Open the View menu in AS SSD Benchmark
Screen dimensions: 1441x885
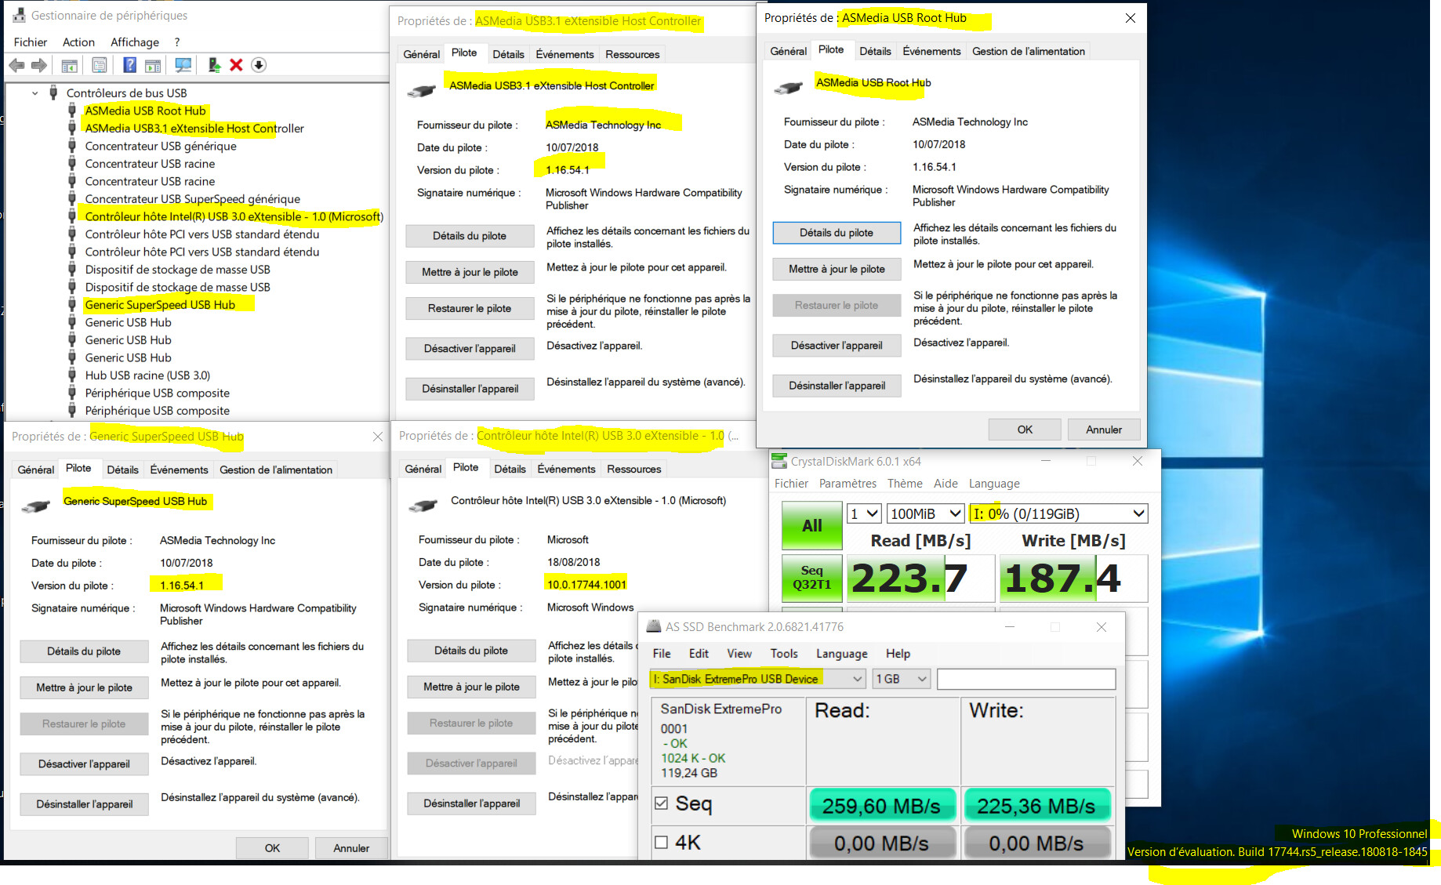pyautogui.click(x=739, y=654)
